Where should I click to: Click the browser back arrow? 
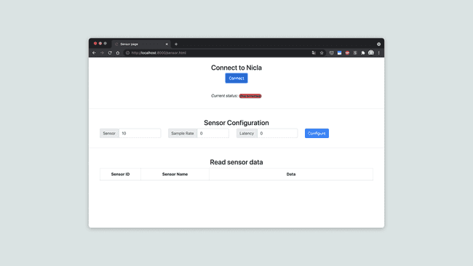94,53
